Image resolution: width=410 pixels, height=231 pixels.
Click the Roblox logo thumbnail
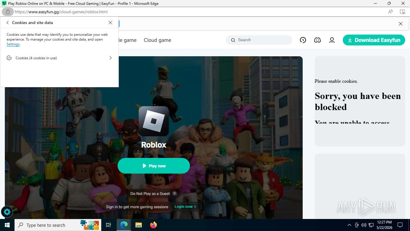pyautogui.click(x=154, y=121)
